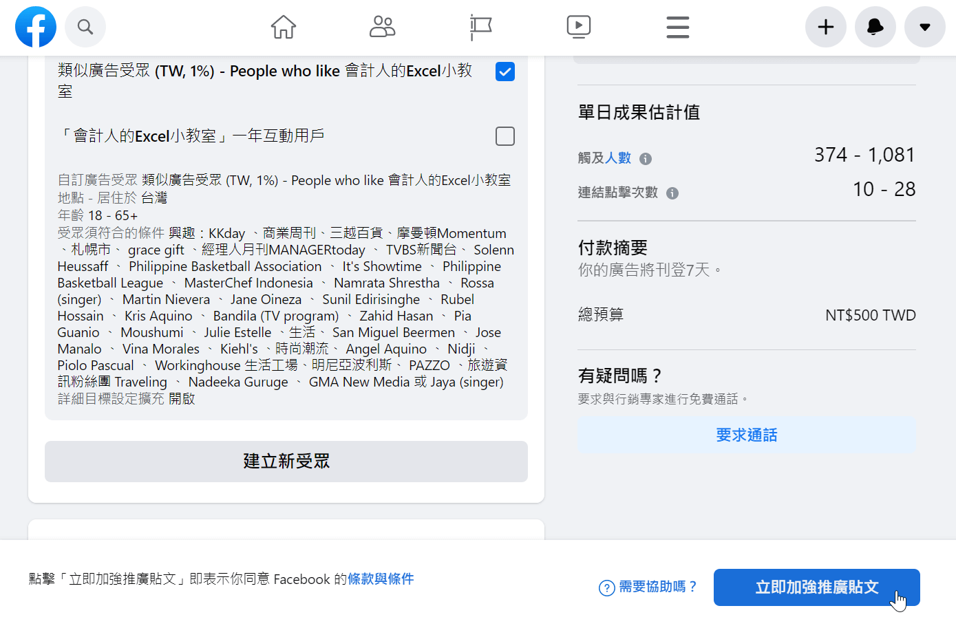Click the info icon beside 連結點擊次數
Screen dimensions: 956x617
point(672,193)
